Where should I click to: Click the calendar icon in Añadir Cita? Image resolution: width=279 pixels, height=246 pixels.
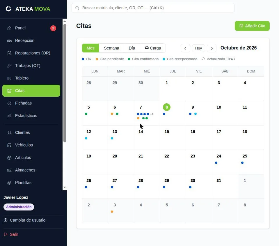pos(241,26)
